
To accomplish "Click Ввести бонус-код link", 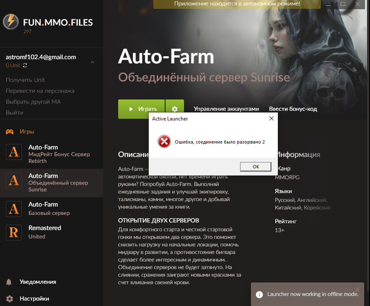I will tap(293, 109).
